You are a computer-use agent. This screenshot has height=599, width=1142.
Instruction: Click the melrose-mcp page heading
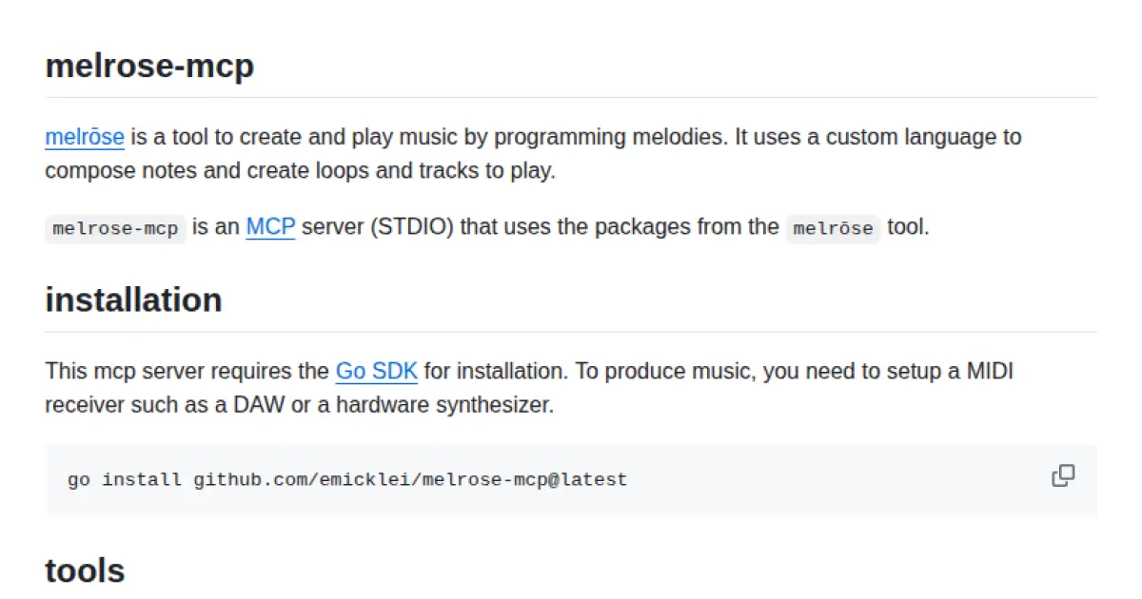click(149, 67)
